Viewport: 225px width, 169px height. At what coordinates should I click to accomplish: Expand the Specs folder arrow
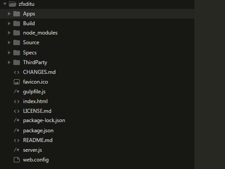click(x=9, y=53)
